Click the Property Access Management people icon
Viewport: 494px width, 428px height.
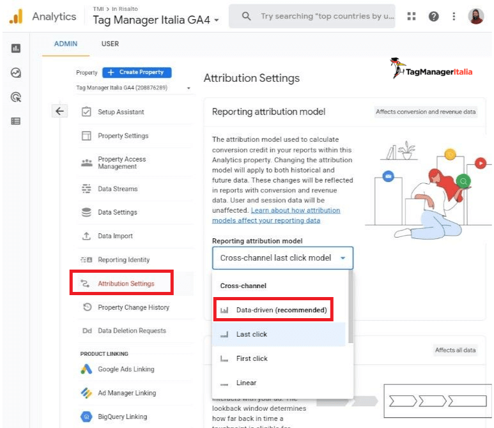coord(87,163)
